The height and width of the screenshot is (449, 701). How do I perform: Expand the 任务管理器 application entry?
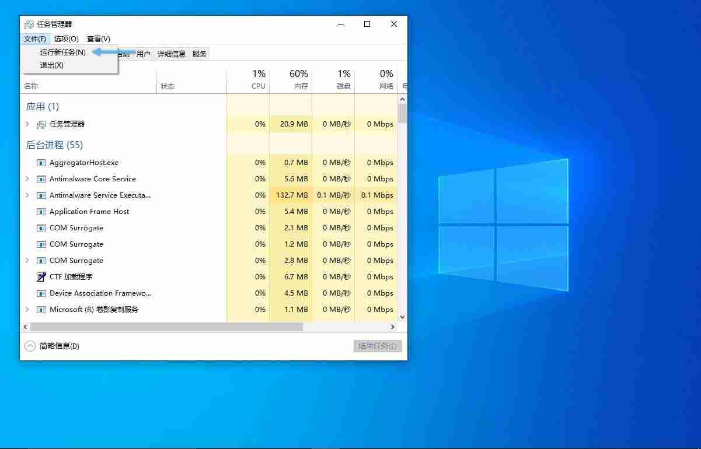point(26,124)
